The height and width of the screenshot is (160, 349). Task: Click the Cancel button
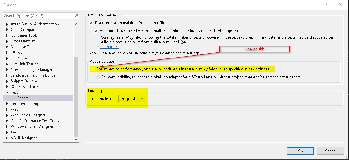tap(331, 151)
